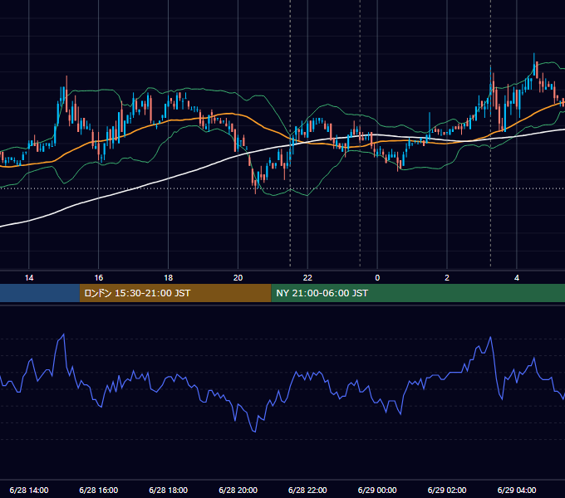Viewport: 565px width, 498px height.
Task: Click the NY 21:00-06:00 JST session bar
Action: coord(418,293)
